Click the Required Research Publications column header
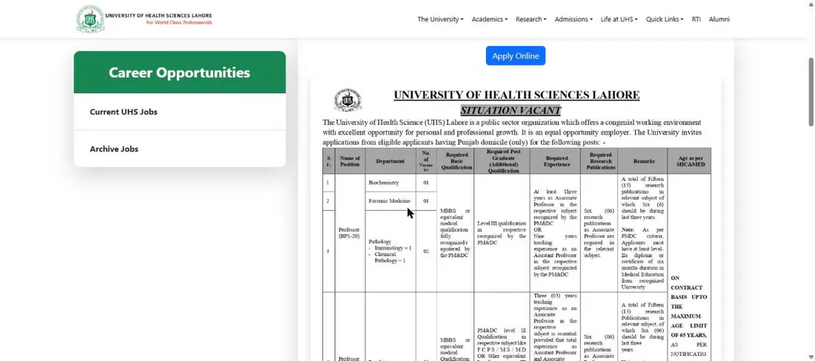 click(x=600, y=161)
